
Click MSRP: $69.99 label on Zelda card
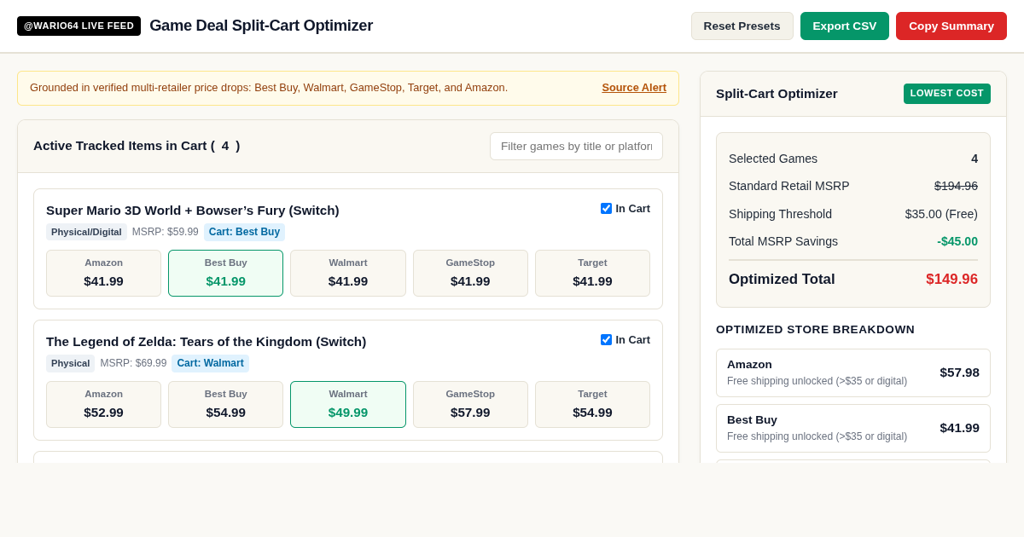tap(133, 363)
